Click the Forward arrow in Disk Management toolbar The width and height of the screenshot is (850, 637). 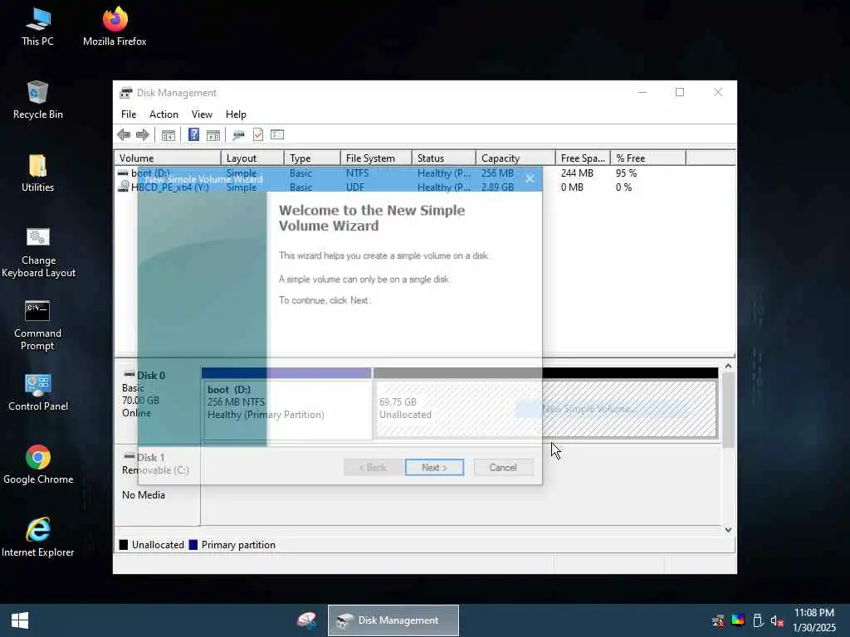click(143, 135)
